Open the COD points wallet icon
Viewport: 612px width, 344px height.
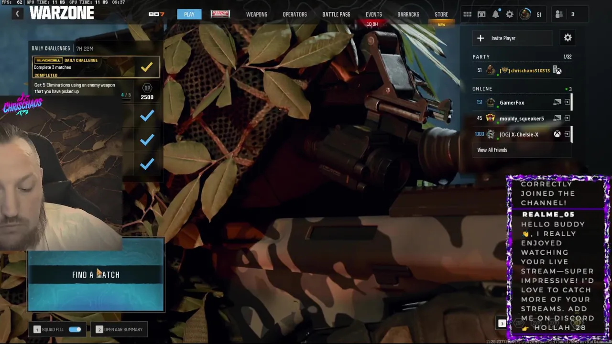(481, 14)
